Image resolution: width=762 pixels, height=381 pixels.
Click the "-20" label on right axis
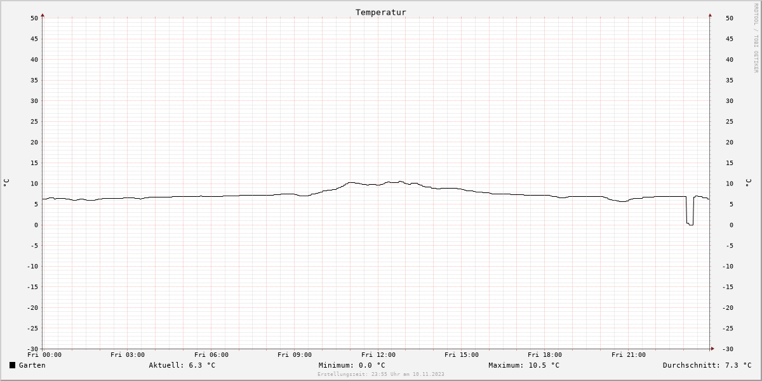pos(727,308)
